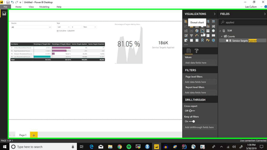The image size is (267, 150).
Task: Select the Donut chart visualization
Action: click(x=202, y=31)
